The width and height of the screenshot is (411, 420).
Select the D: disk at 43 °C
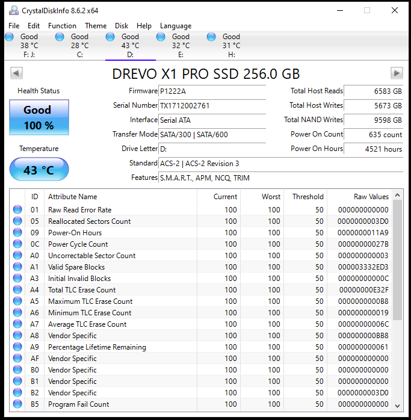[x=131, y=46]
